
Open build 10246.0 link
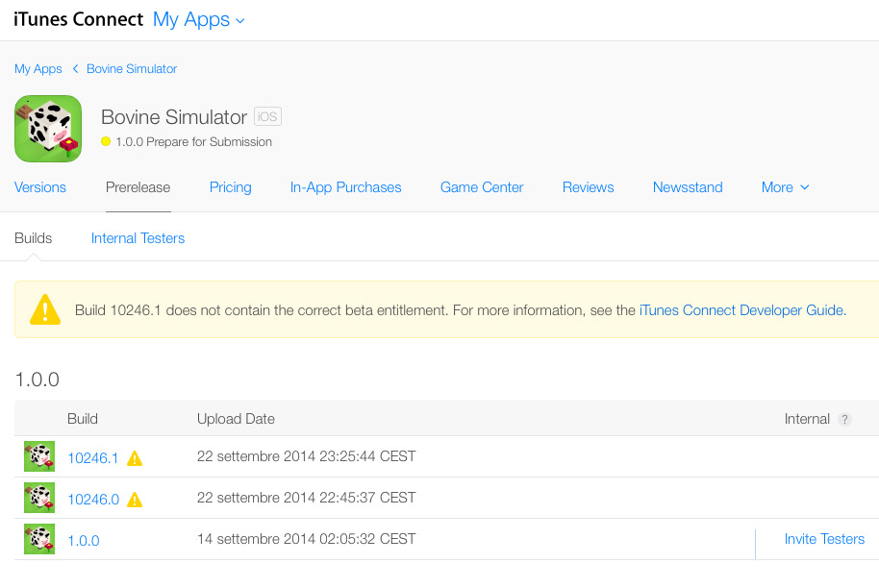click(93, 500)
